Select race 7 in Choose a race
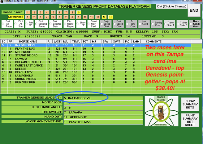 [x=66, y=12]
